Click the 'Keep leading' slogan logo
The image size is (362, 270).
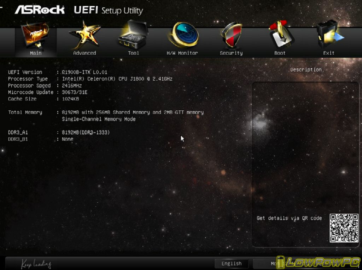(36, 264)
